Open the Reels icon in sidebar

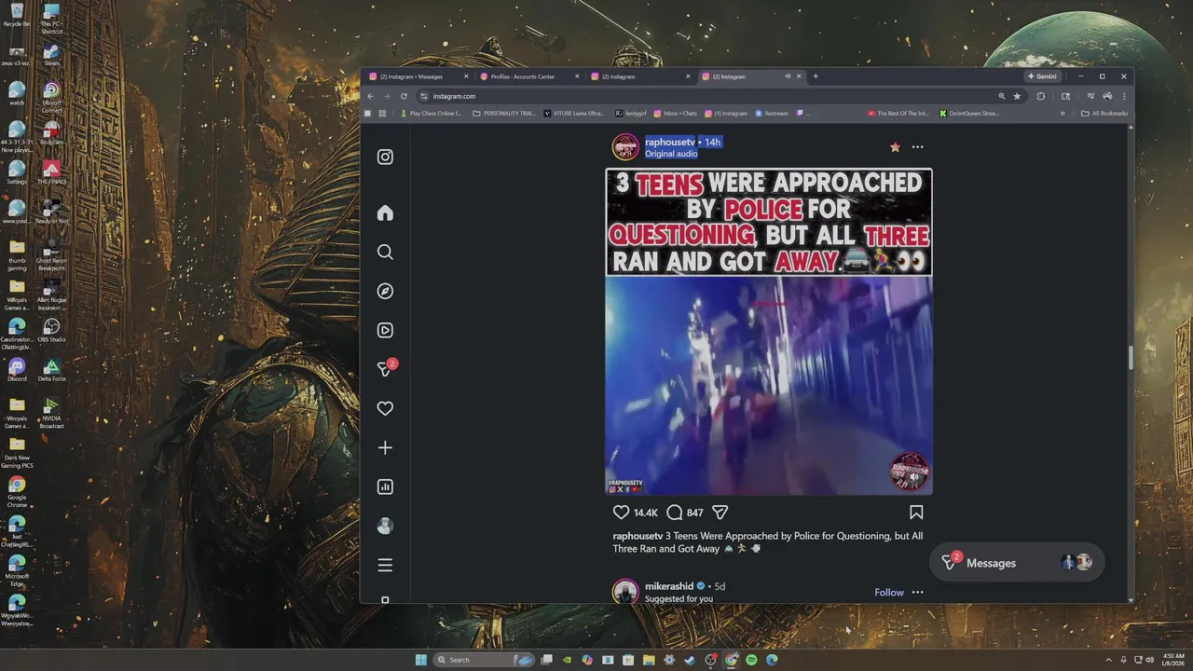coord(385,331)
